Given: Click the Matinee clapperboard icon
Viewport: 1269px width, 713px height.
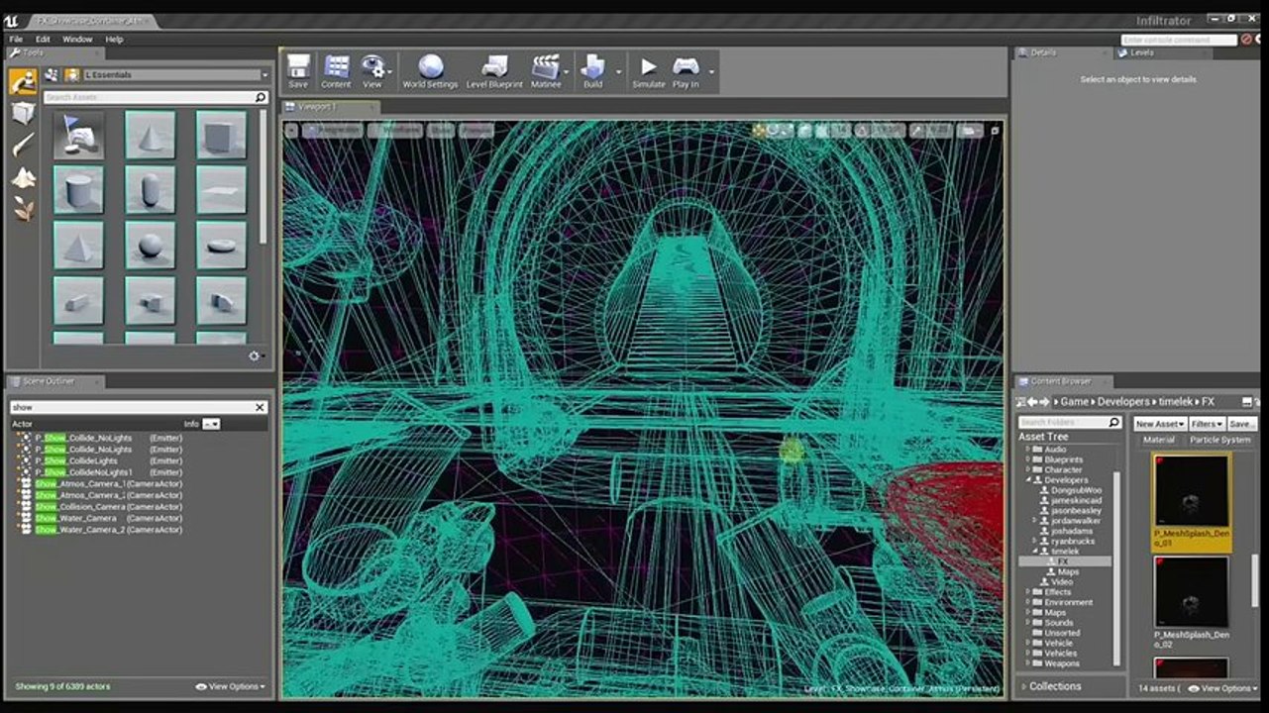Looking at the screenshot, I should pos(545,71).
